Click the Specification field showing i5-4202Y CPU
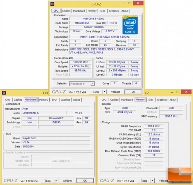Image resolution: width=193 pixels, height=185 pixels. click(105, 37)
